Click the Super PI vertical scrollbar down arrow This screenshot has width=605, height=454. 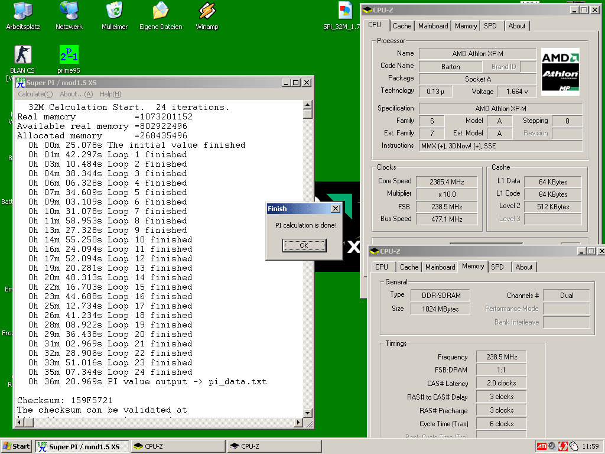307,413
